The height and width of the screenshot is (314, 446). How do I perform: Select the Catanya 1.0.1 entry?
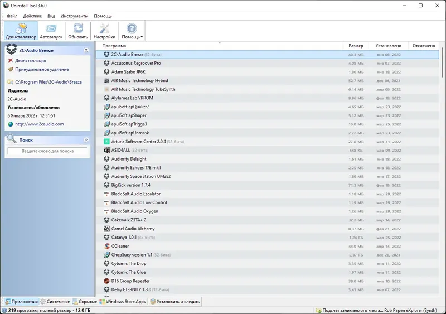(x=268, y=238)
